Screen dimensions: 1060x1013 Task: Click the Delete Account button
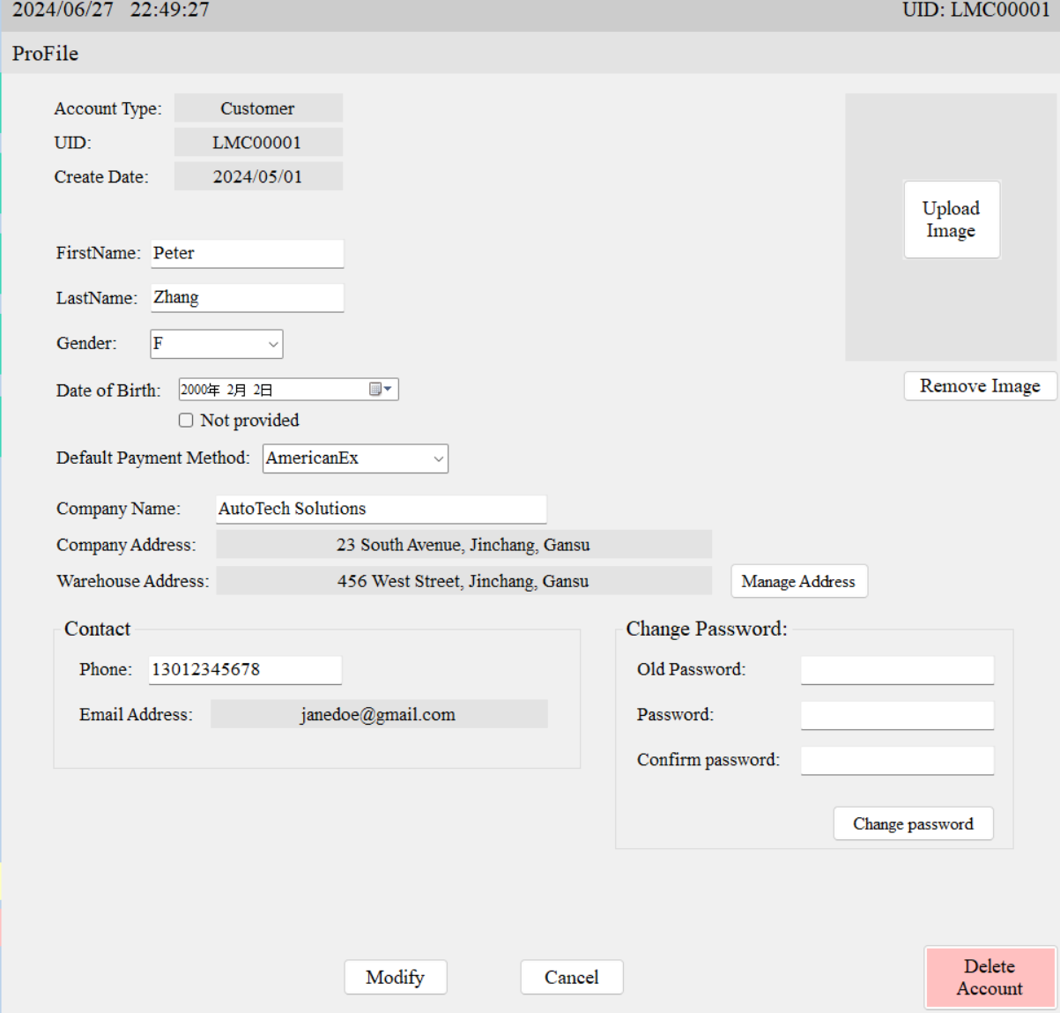(x=990, y=977)
